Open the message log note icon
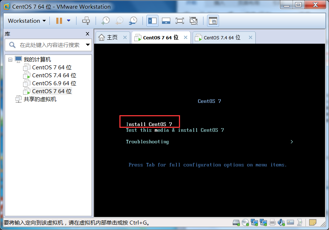 pos(313,222)
